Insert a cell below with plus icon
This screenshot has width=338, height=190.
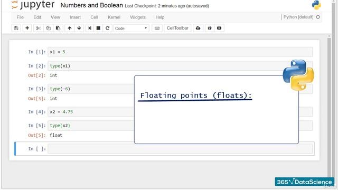27,28
